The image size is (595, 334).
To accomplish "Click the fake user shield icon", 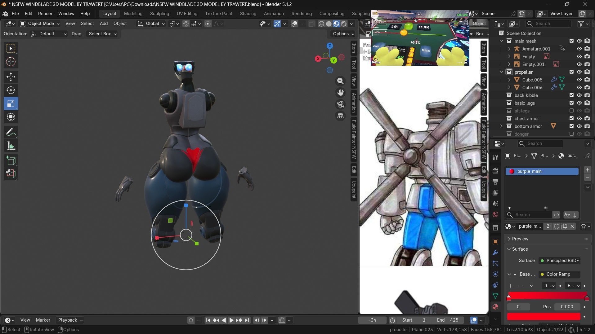I will pos(557,226).
